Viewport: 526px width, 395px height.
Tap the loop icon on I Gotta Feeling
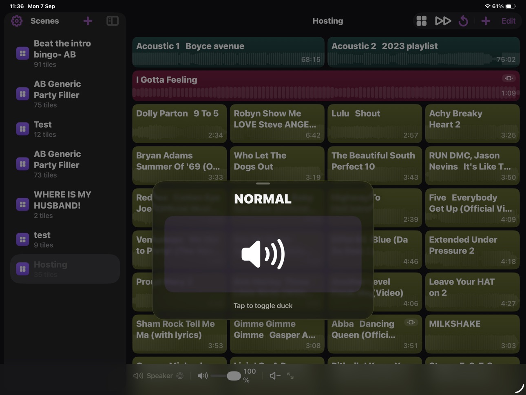click(509, 78)
